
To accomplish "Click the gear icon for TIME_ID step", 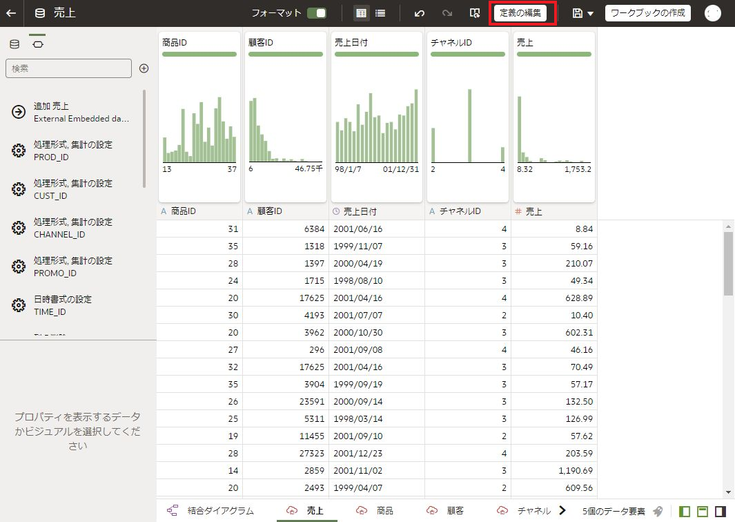I will point(19,305).
